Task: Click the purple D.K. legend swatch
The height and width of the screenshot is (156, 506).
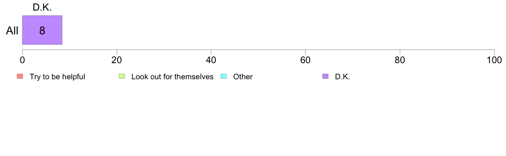Action: tap(325, 76)
